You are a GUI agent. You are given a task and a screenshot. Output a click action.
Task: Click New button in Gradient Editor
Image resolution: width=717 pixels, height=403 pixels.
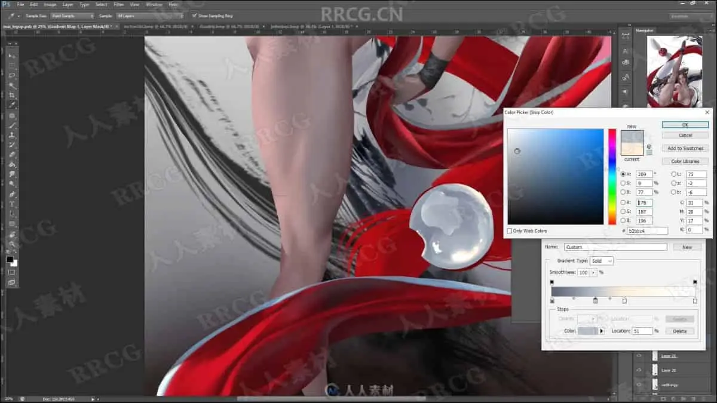point(687,247)
